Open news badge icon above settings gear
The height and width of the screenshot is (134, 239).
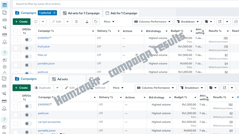5,60
